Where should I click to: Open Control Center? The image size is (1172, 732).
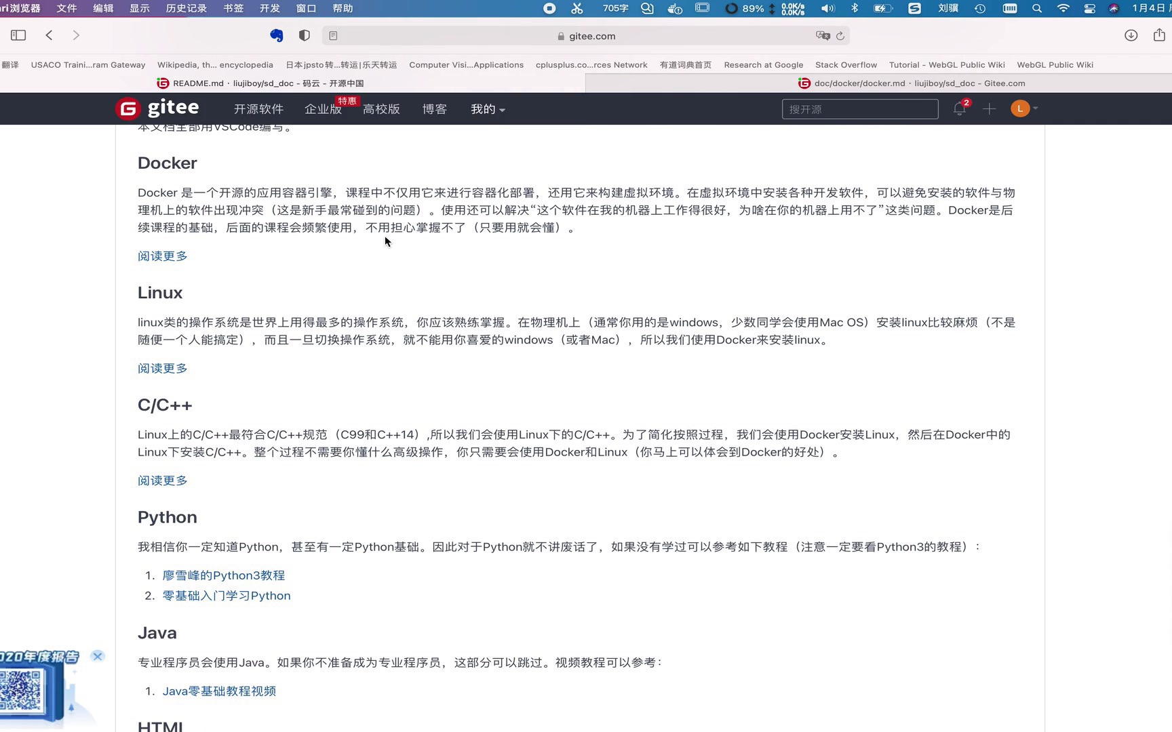click(x=1089, y=8)
